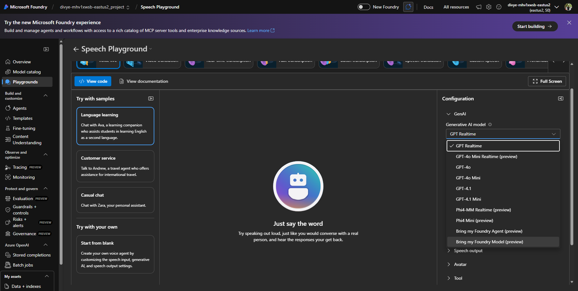Select GPT-4o Mini Realtime (preview) option
Screen dimensions: 578x291
click(503, 156)
